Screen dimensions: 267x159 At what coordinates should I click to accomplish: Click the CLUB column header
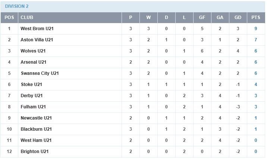(x=27, y=18)
